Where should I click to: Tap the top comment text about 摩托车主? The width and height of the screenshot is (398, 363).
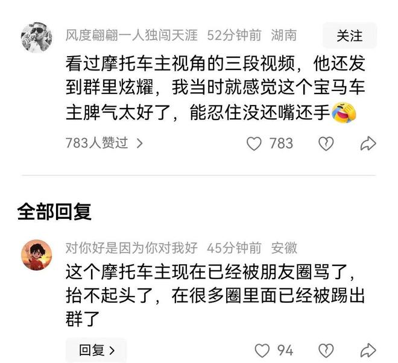(x=215, y=87)
